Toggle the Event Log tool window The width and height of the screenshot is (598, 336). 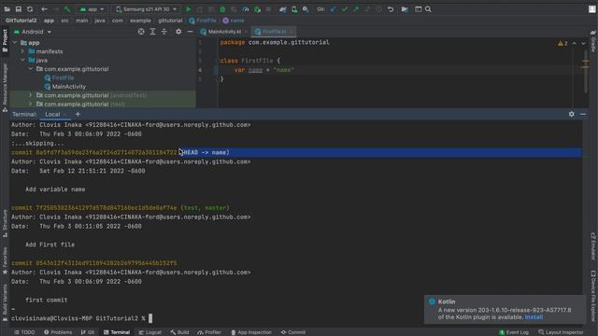point(514,332)
